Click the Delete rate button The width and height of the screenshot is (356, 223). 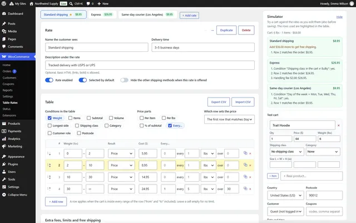[x=246, y=30]
